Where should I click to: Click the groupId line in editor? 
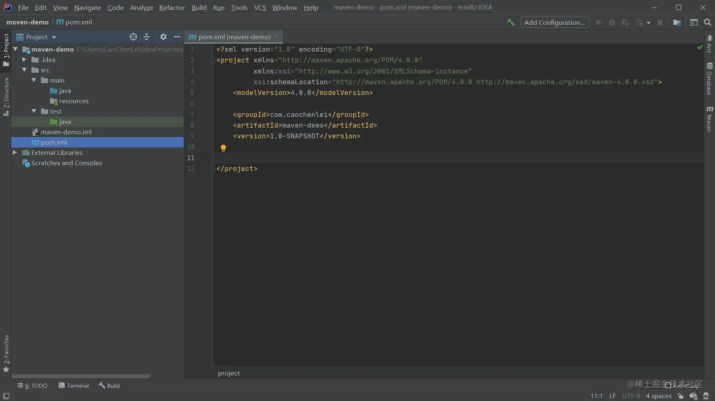tap(301, 114)
